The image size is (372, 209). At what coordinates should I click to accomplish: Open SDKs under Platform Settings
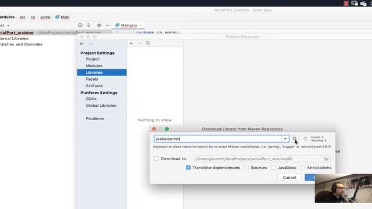click(91, 99)
